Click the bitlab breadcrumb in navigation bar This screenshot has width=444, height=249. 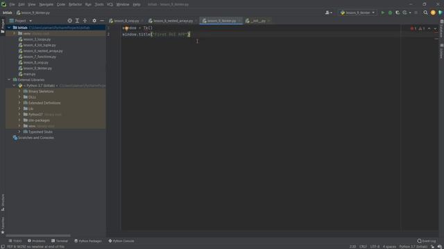click(8, 12)
